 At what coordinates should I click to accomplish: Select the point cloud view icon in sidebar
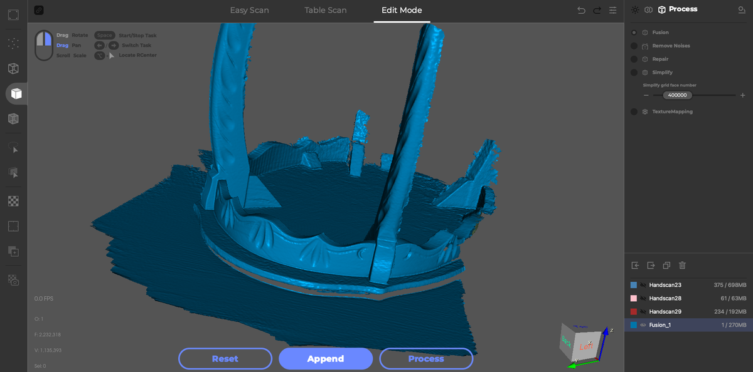tap(13, 43)
